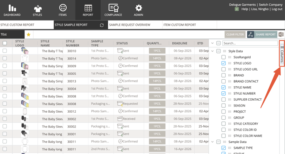This screenshot has width=285, height=154.
Task: Enable the BRAND column checkbox
Action: 224,76
